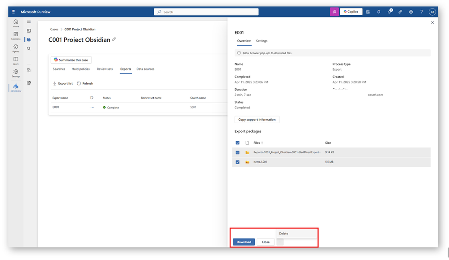Open the AT account avatar
The height and width of the screenshot is (260, 449).
[x=432, y=12]
